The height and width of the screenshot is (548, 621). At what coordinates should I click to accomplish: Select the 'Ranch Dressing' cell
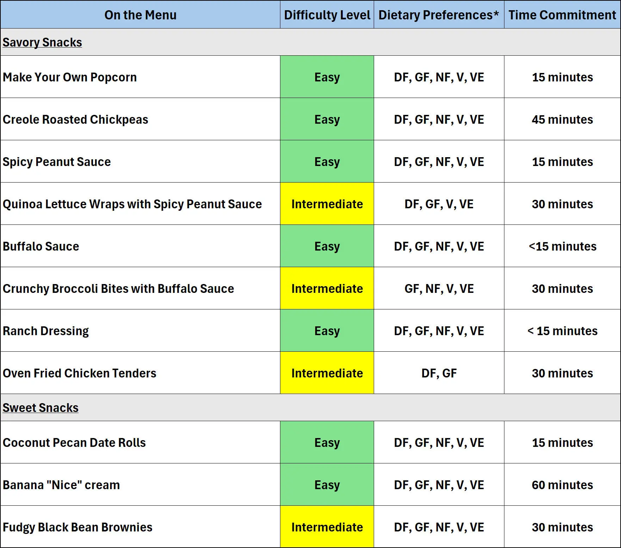(x=140, y=331)
